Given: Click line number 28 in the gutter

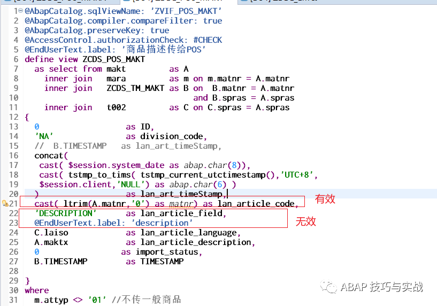Looking at the screenshot, I should 14,271.
